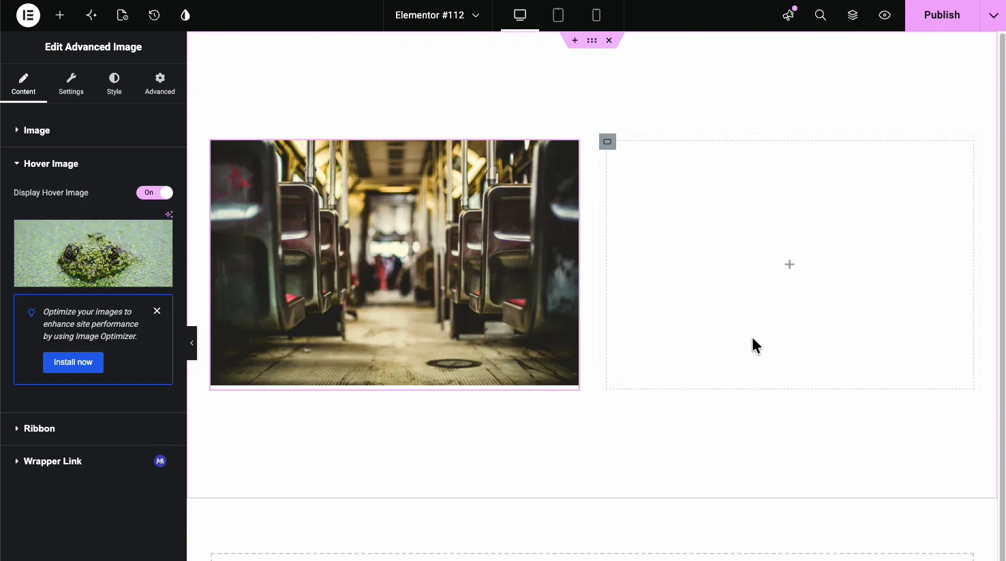Screen dimensions: 1006x561
Task: Open the Publish options arrow
Action: 993,15
